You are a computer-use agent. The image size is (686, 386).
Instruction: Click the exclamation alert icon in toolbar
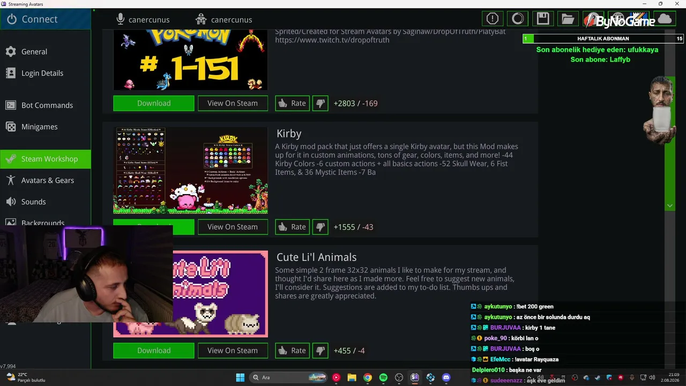point(493,19)
